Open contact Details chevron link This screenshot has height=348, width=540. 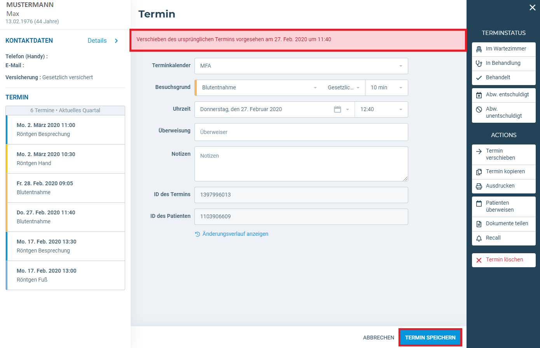coord(103,41)
